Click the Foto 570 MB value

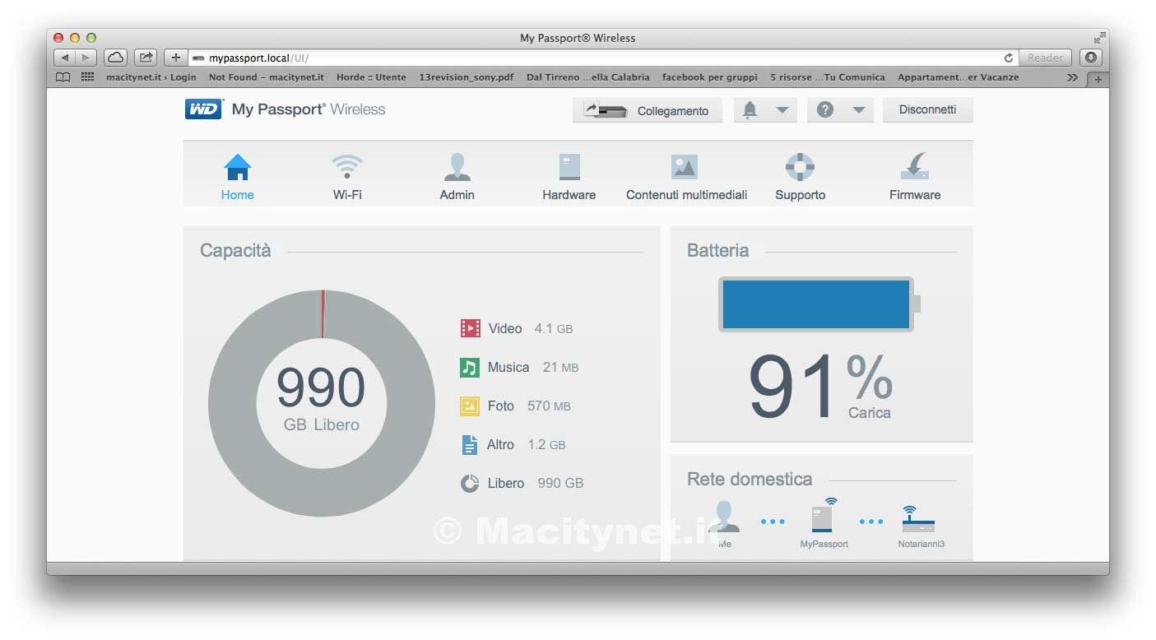pyautogui.click(x=549, y=406)
